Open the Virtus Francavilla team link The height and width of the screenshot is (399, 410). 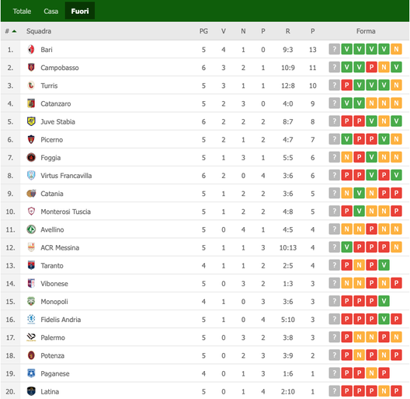(x=66, y=176)
